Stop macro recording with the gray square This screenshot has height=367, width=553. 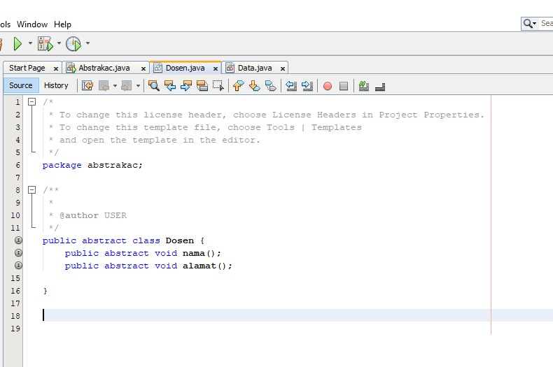(344, 86)
